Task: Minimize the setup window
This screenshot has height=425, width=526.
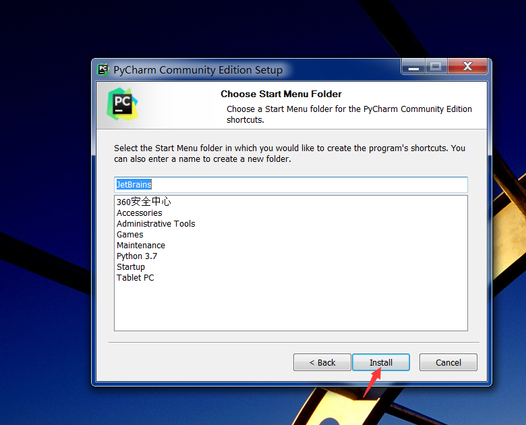Action: (413, 66)
